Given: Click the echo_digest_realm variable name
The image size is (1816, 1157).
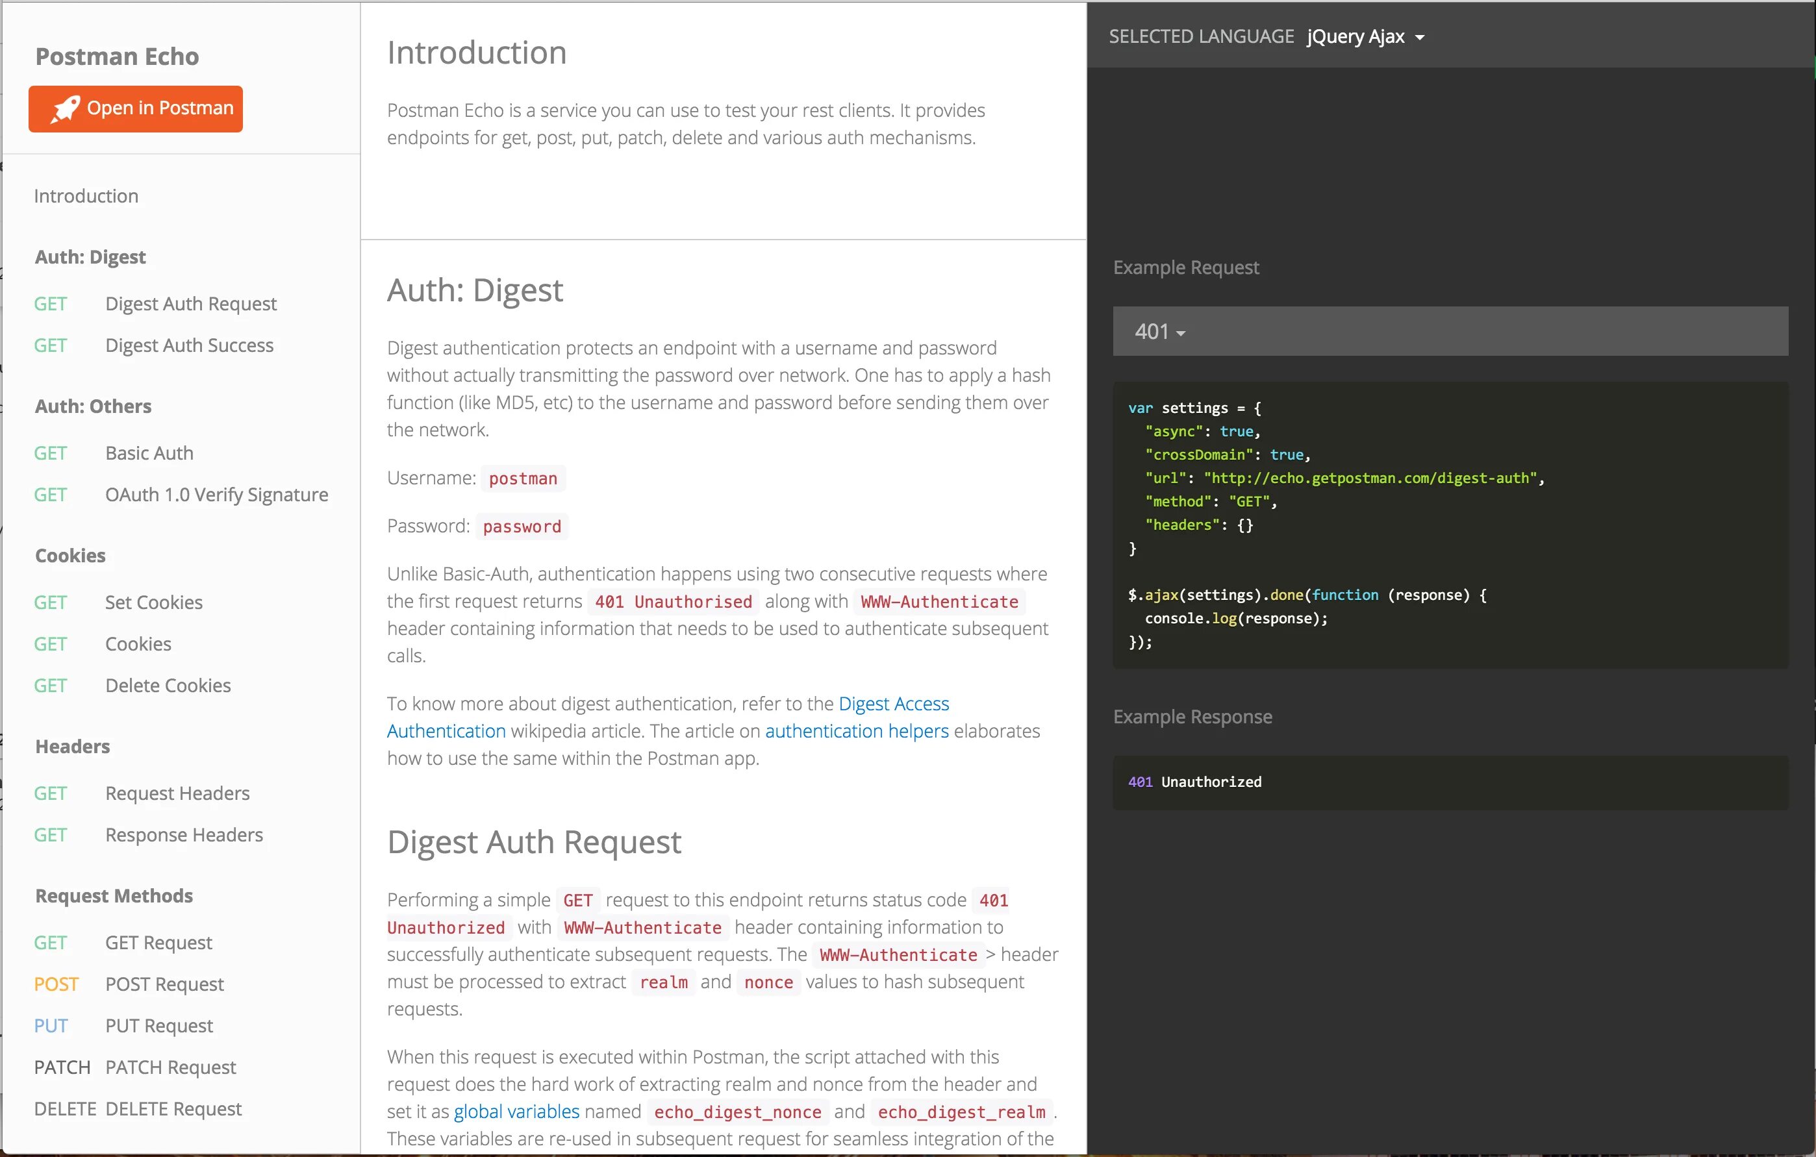Looking at the screenshot, I should [961, 1112].
